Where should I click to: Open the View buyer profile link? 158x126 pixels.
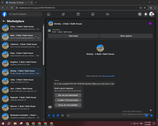[108, 76]
